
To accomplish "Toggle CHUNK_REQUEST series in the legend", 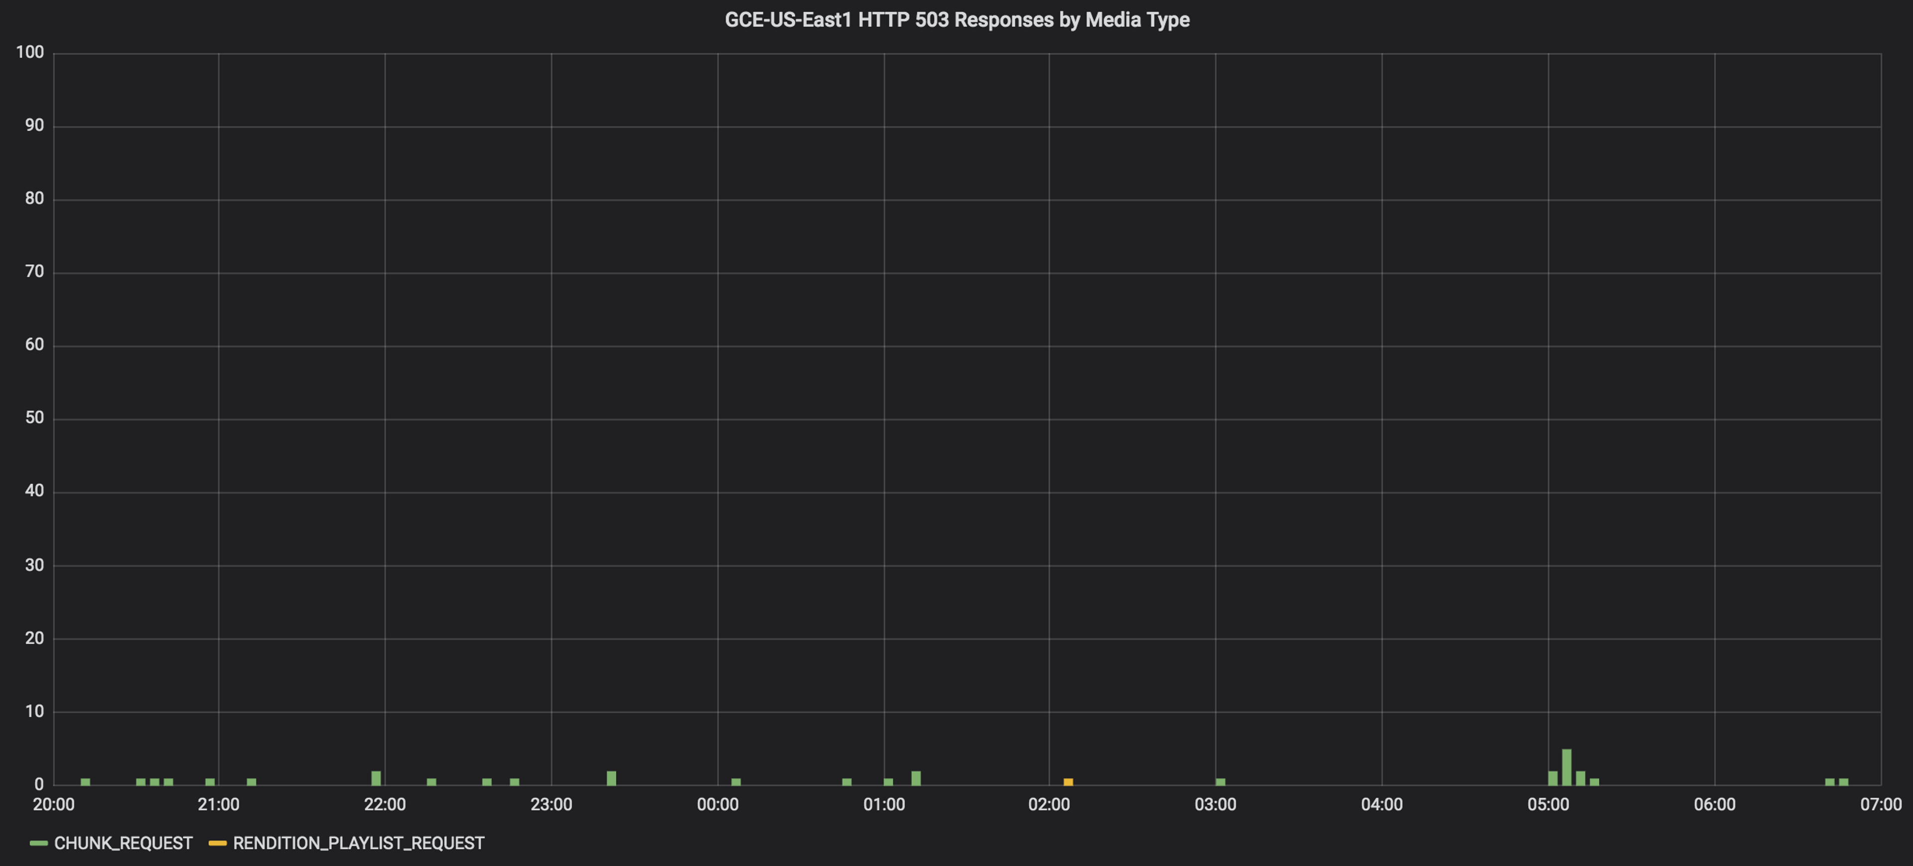I will (123, 843).
